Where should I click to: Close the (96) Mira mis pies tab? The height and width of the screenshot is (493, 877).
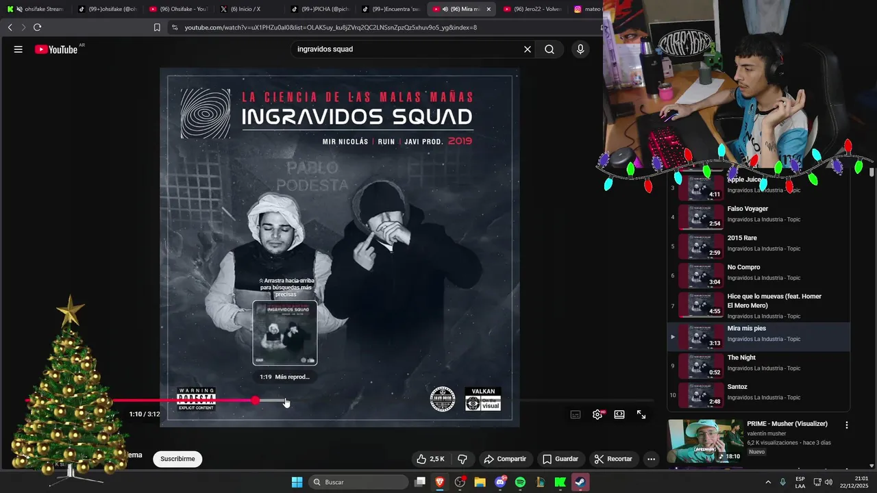point(489,9)
